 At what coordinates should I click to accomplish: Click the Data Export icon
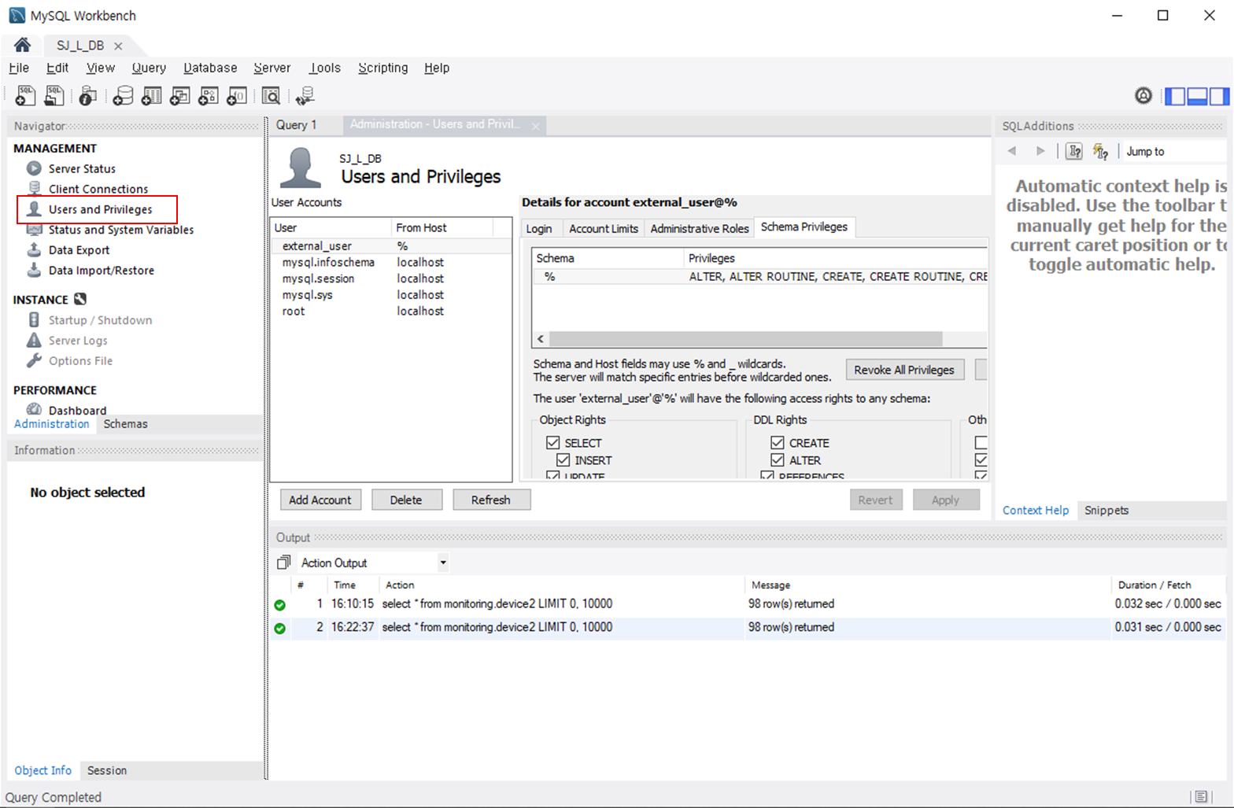[x=34, y=250]
